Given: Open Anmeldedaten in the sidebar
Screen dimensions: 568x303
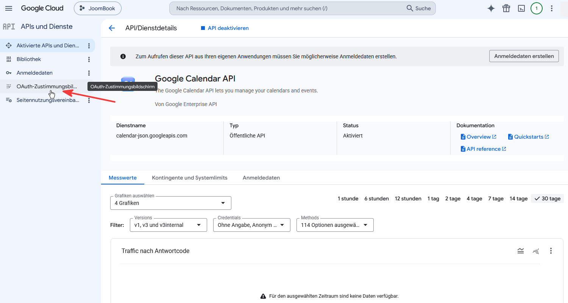Looking at the screenshot, I should coord(48,73).
